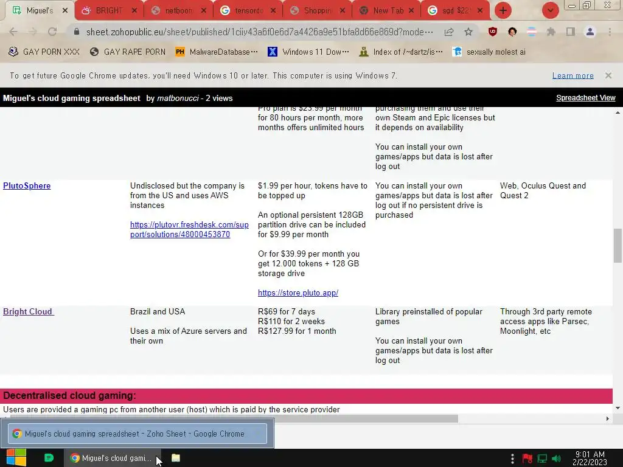623x467 pixels.
Task: Open the uBlock Origin extension
Action: click(493, 32)
